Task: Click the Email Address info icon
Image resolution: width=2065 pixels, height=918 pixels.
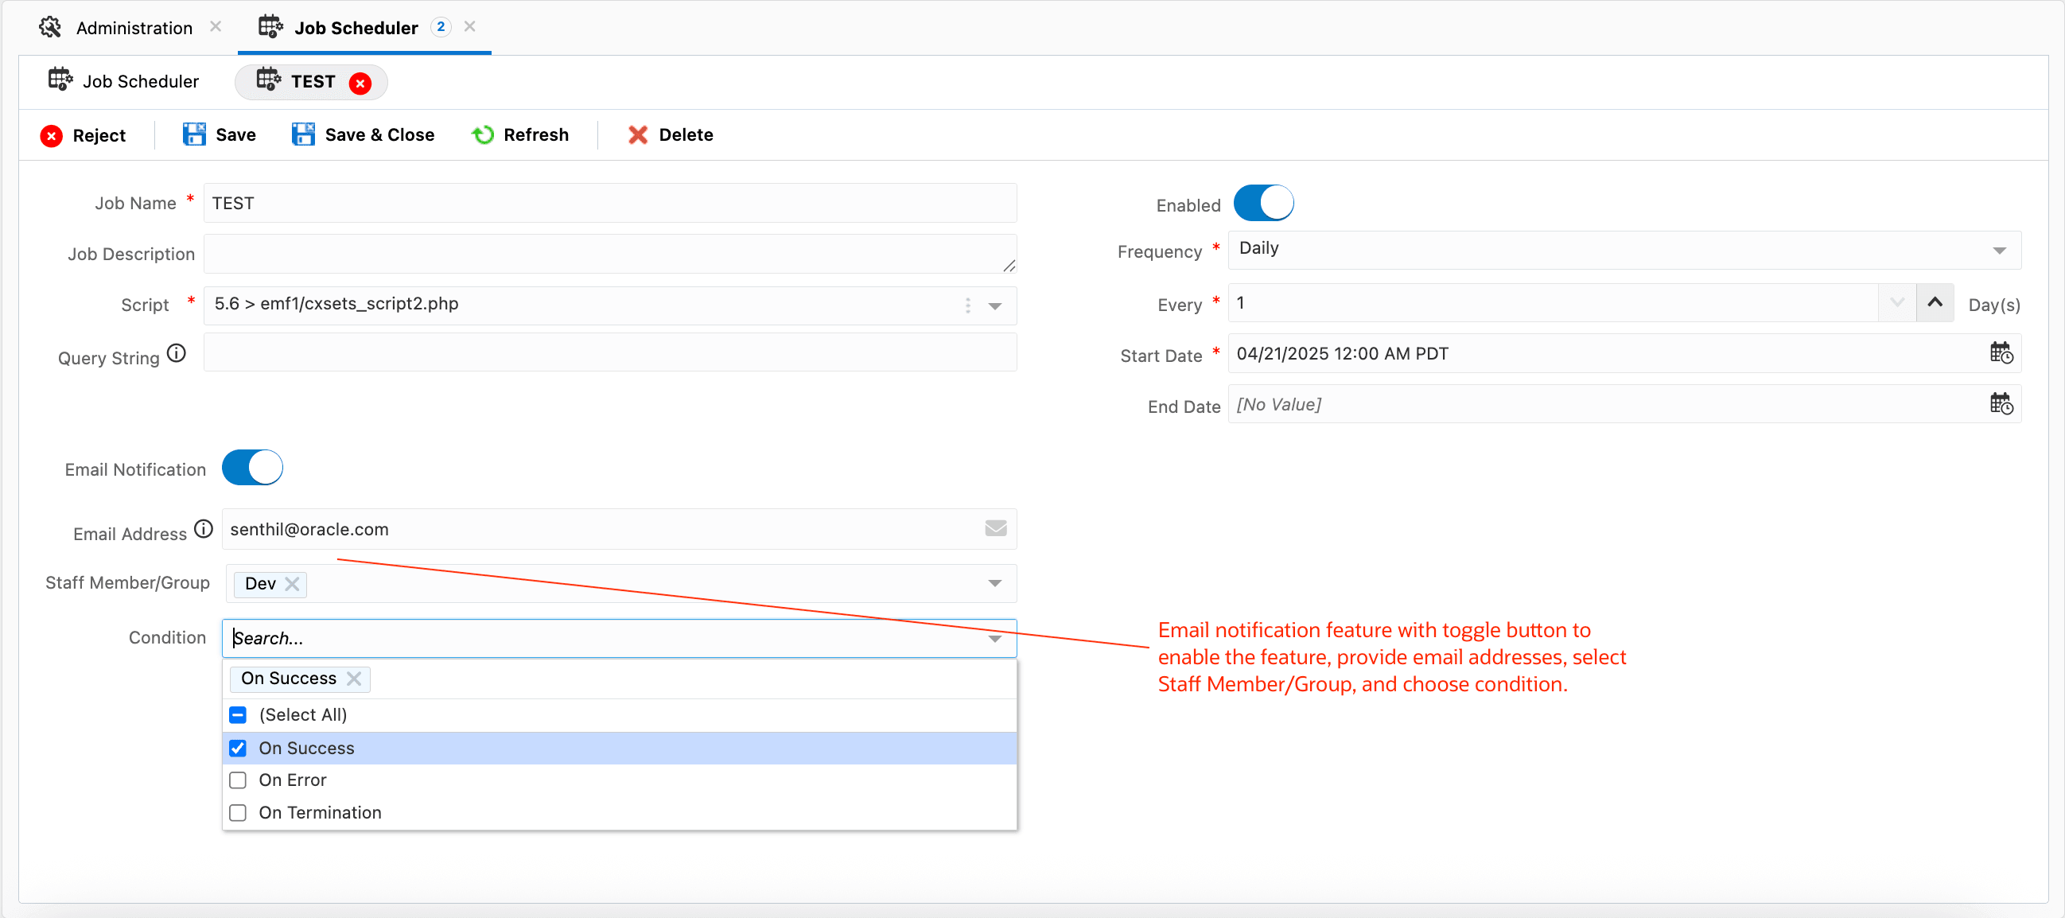Action: point(204,529)
